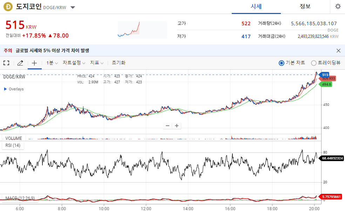Click the Dogecoin logo icon

pyautogui.click(x=8, y=7)
